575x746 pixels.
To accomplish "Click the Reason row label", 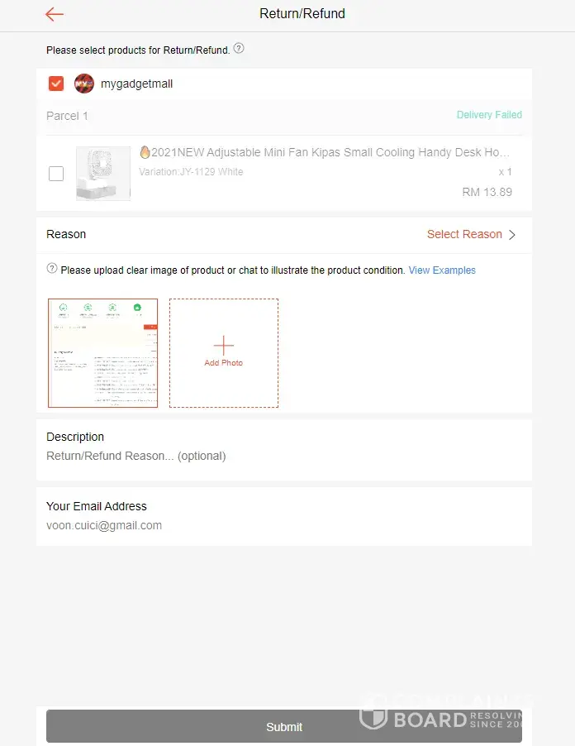I will 66,235.
